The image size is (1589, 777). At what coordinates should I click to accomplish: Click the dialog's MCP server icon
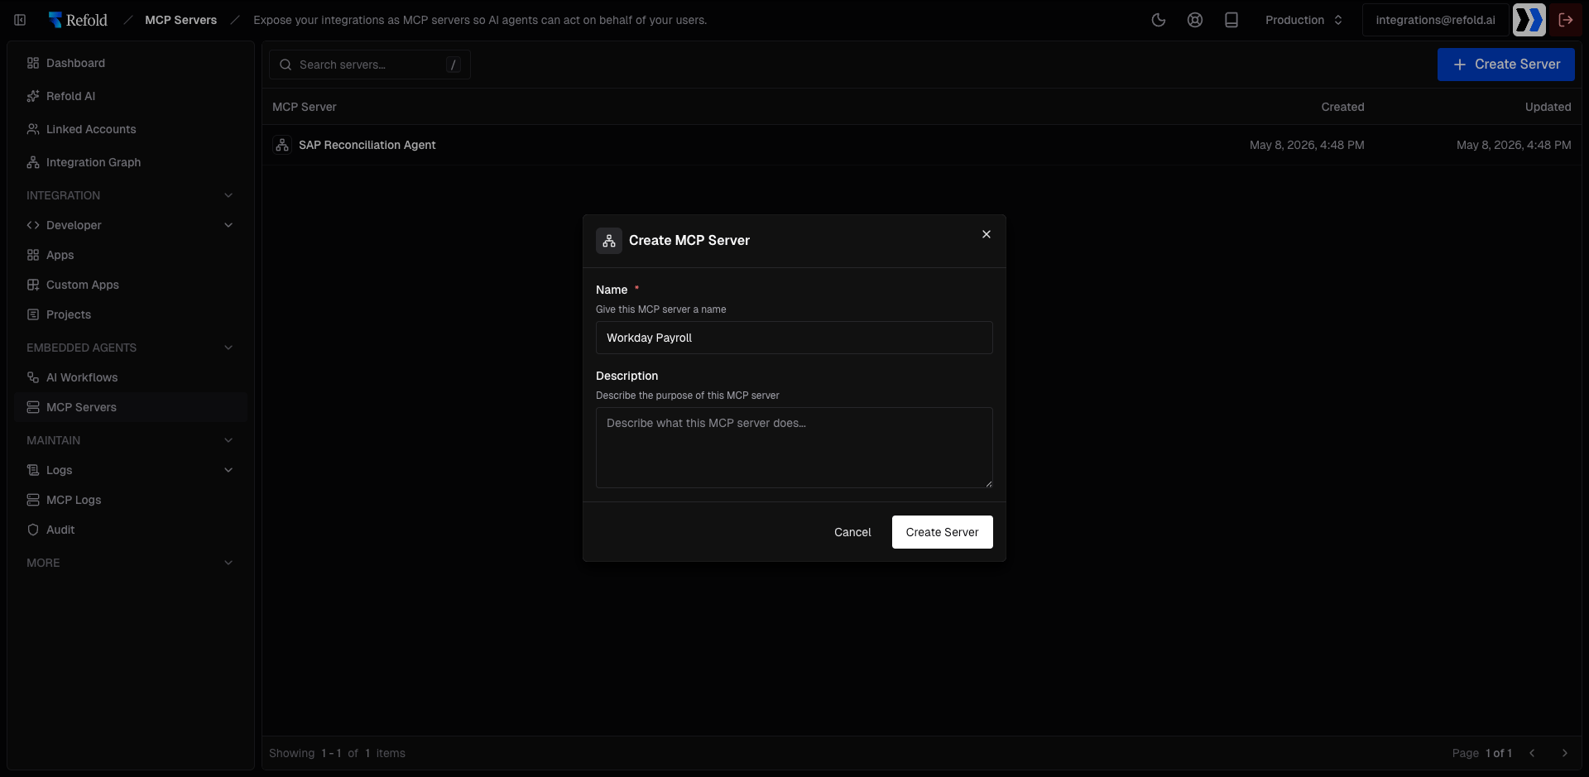609,241
